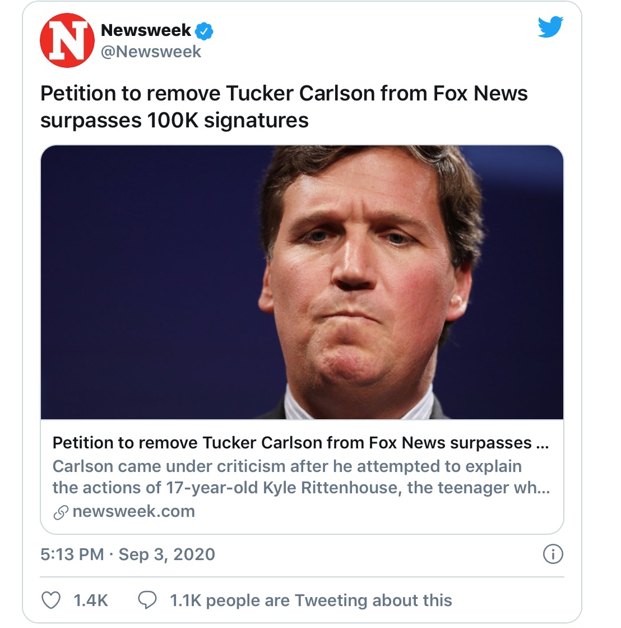
Task: Click the info circle icon
Action: (553, 554)
